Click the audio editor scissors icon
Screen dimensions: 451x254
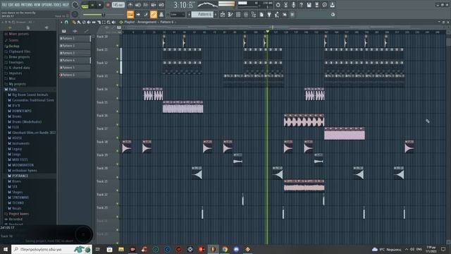(285, 5)
